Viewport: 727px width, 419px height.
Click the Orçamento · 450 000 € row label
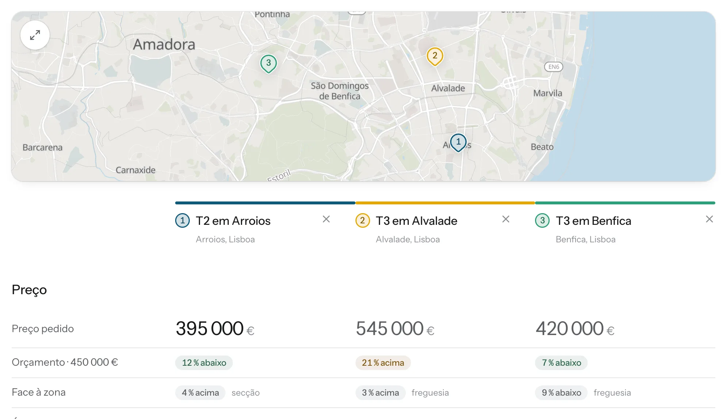point(65,362)
